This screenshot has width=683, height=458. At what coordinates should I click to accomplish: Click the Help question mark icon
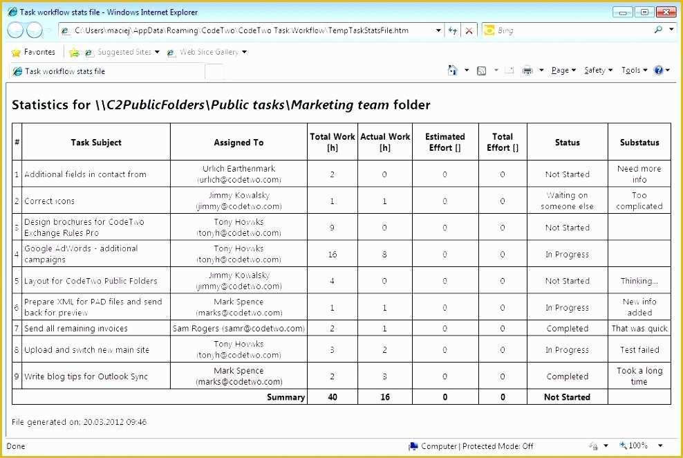[x=658, y=70]
